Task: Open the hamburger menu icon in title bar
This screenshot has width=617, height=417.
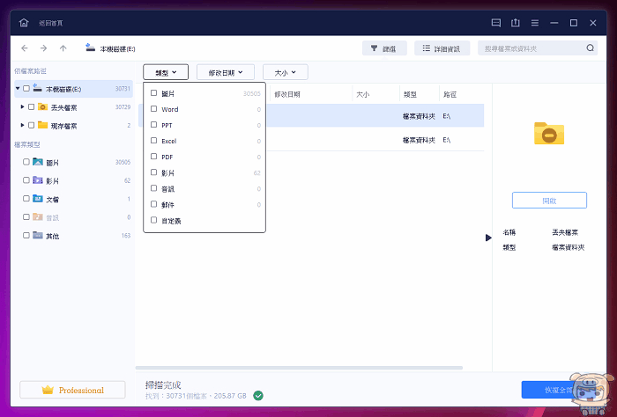Action: coord(535,23)
